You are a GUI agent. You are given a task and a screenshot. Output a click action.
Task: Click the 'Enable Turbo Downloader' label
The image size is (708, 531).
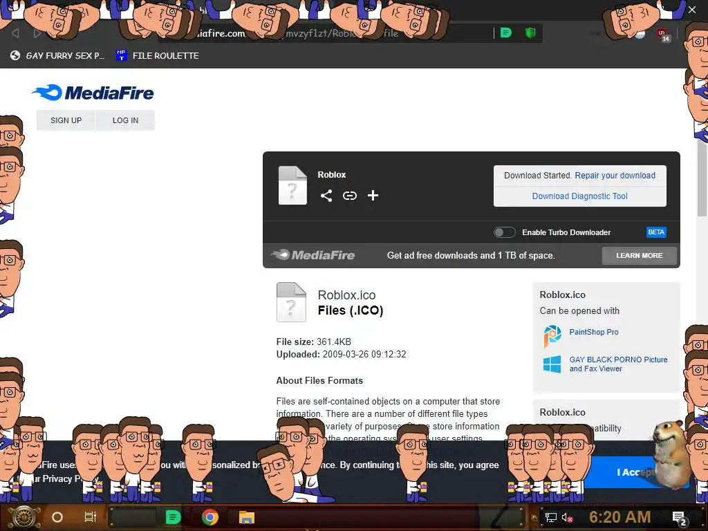[566, 232]
